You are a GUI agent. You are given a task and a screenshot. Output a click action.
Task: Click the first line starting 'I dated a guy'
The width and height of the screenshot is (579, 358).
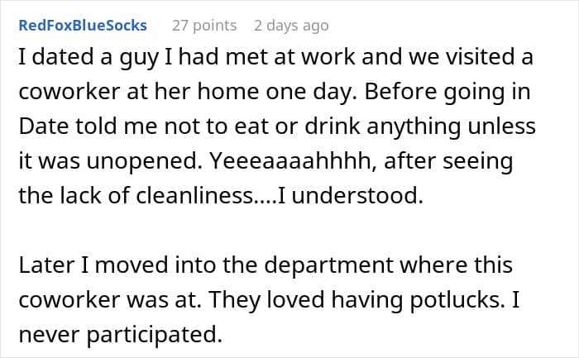point(275,57)
